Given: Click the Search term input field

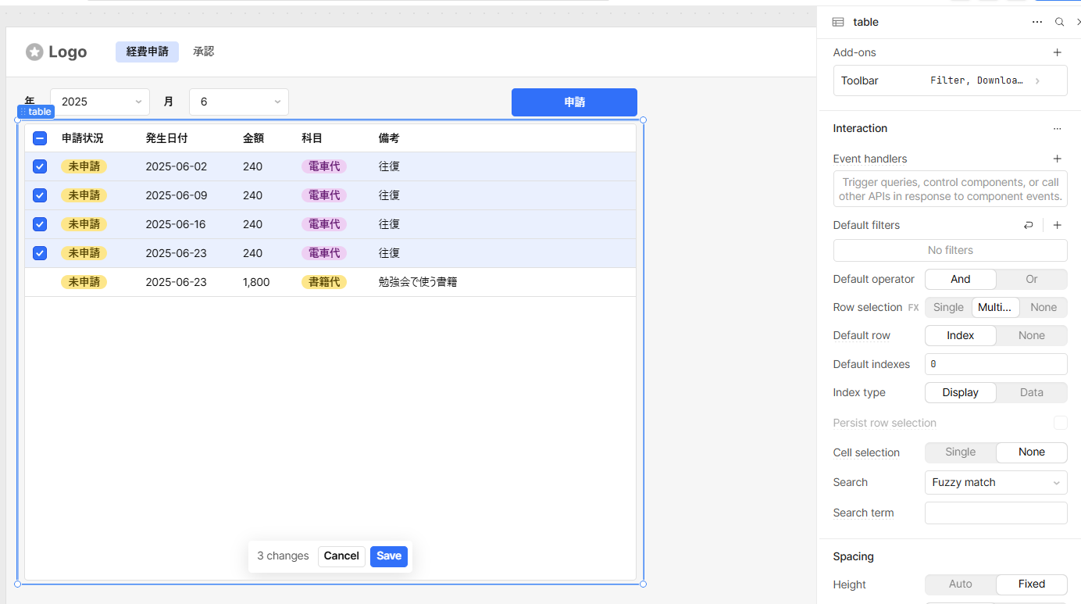Looking at the screenshot, I should (996, 513).
